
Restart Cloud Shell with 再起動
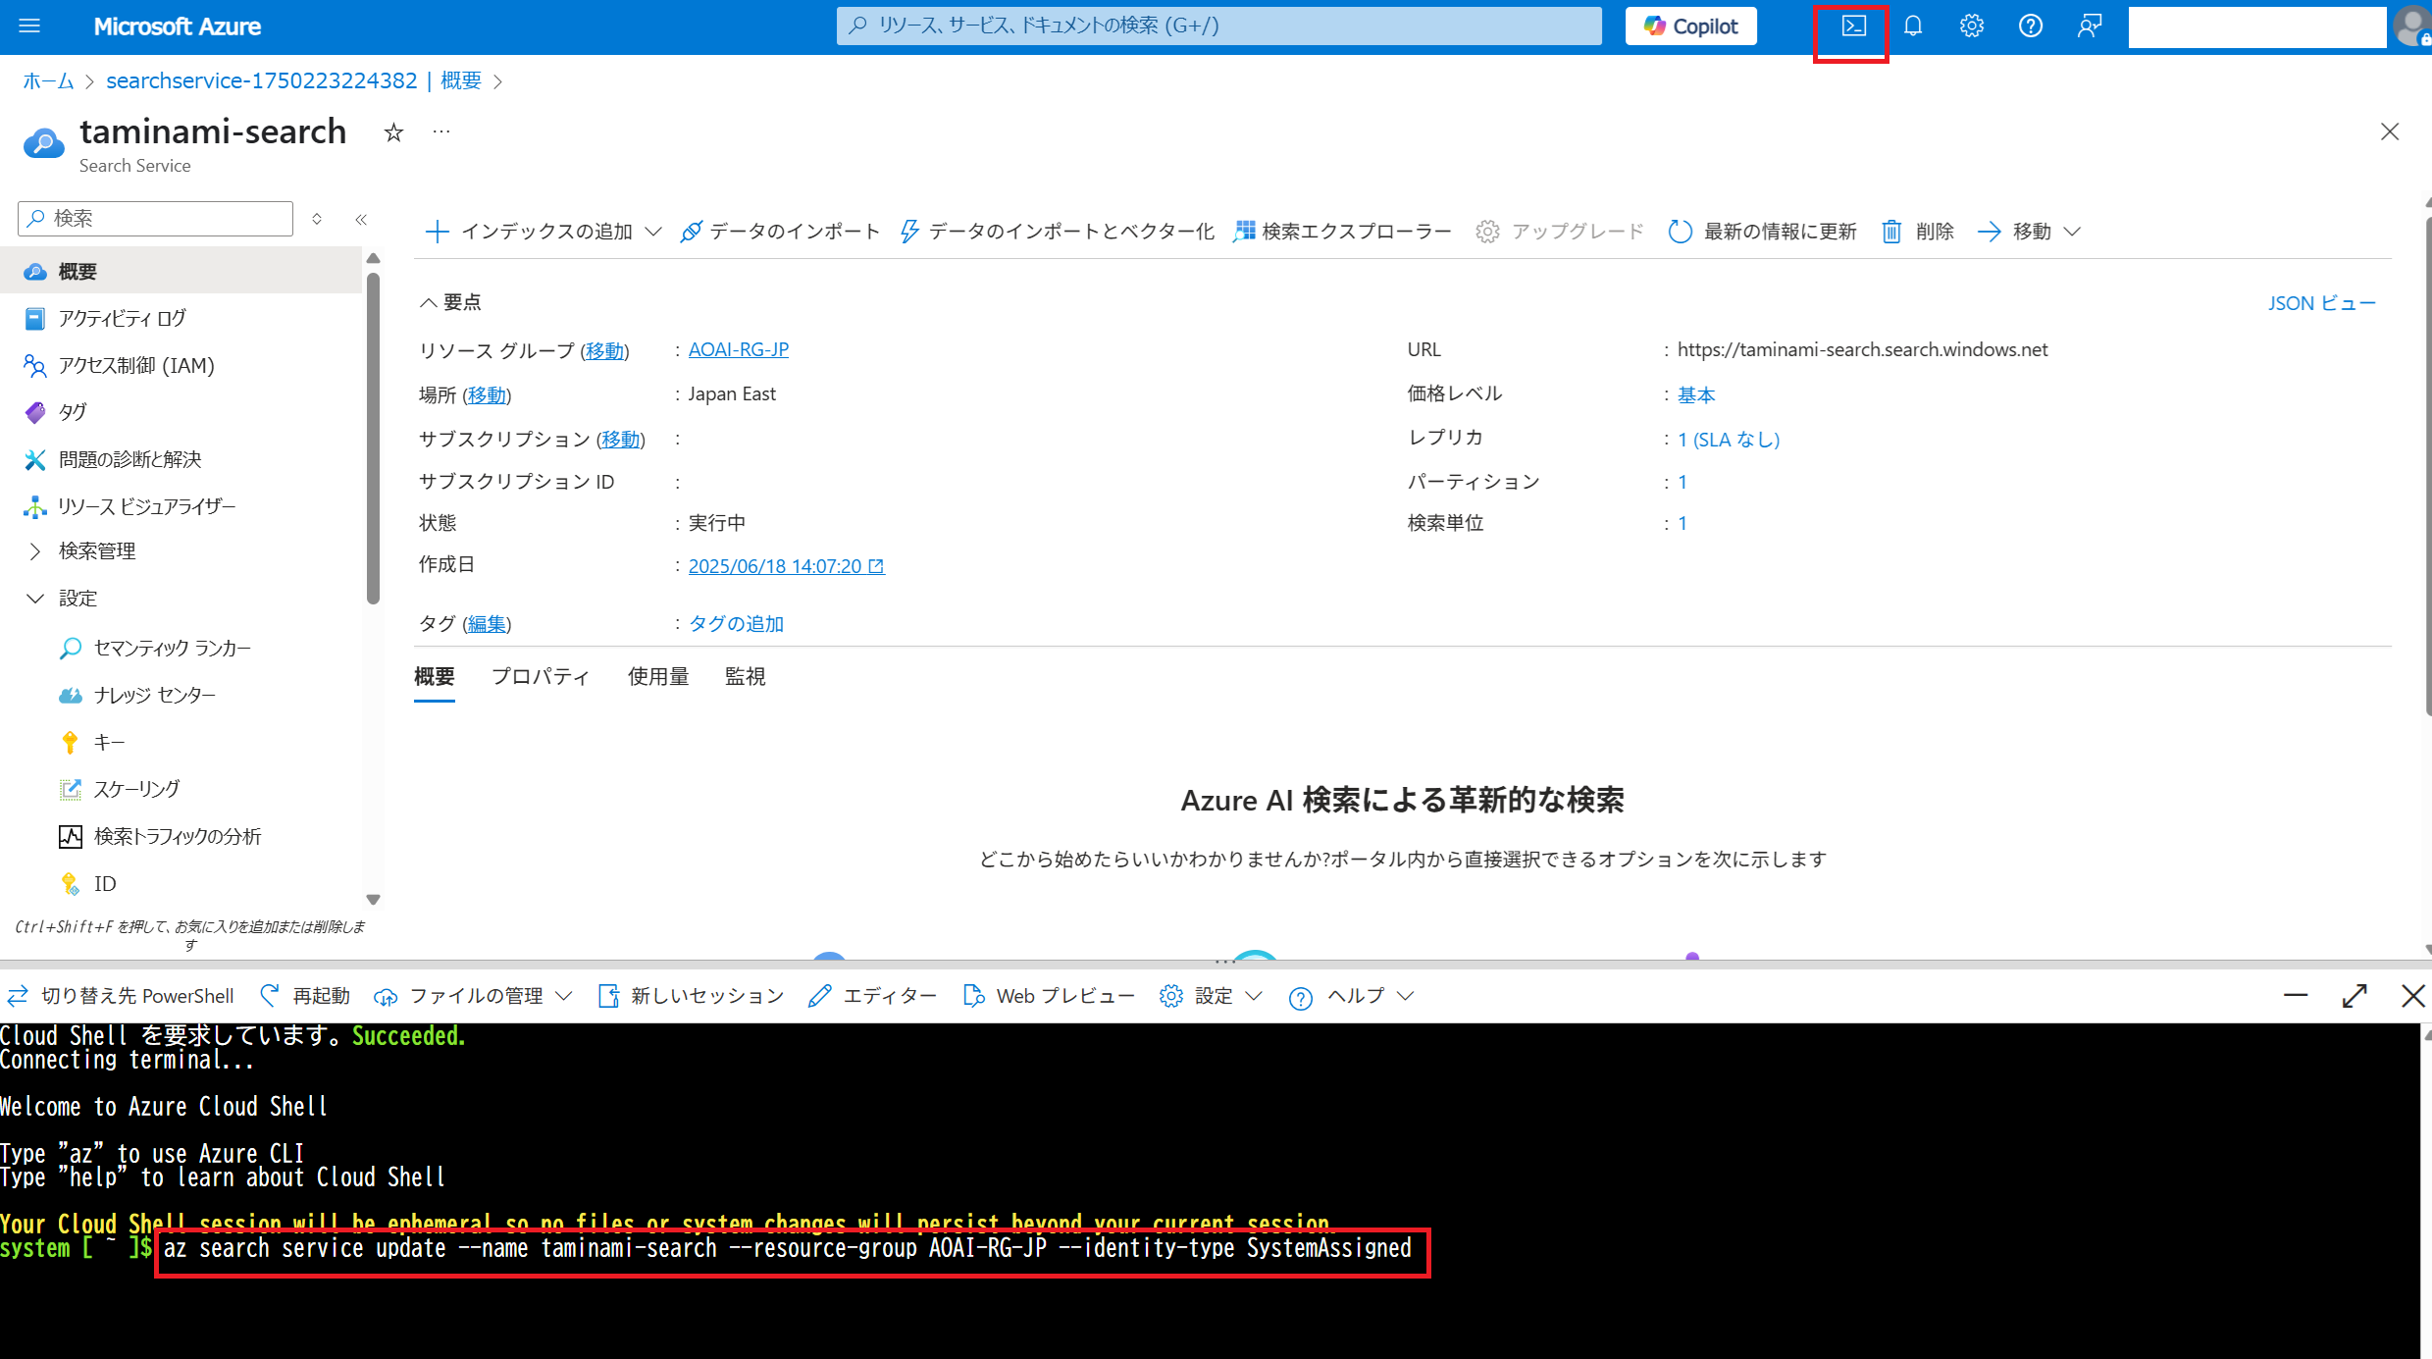click(x=305, y=996)
